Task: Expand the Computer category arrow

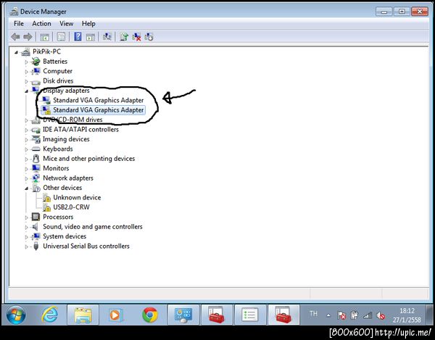Action: pos(26,72)
